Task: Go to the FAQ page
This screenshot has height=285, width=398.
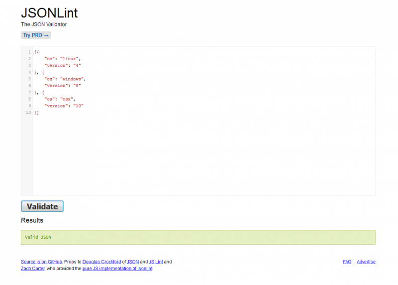Action: tap(347, 262)
